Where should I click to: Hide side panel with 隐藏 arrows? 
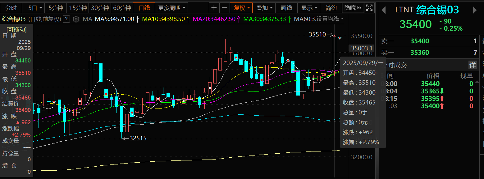(353, 8)
